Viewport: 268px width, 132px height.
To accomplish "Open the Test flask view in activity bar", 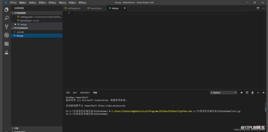I will click(x=7, y=52).
